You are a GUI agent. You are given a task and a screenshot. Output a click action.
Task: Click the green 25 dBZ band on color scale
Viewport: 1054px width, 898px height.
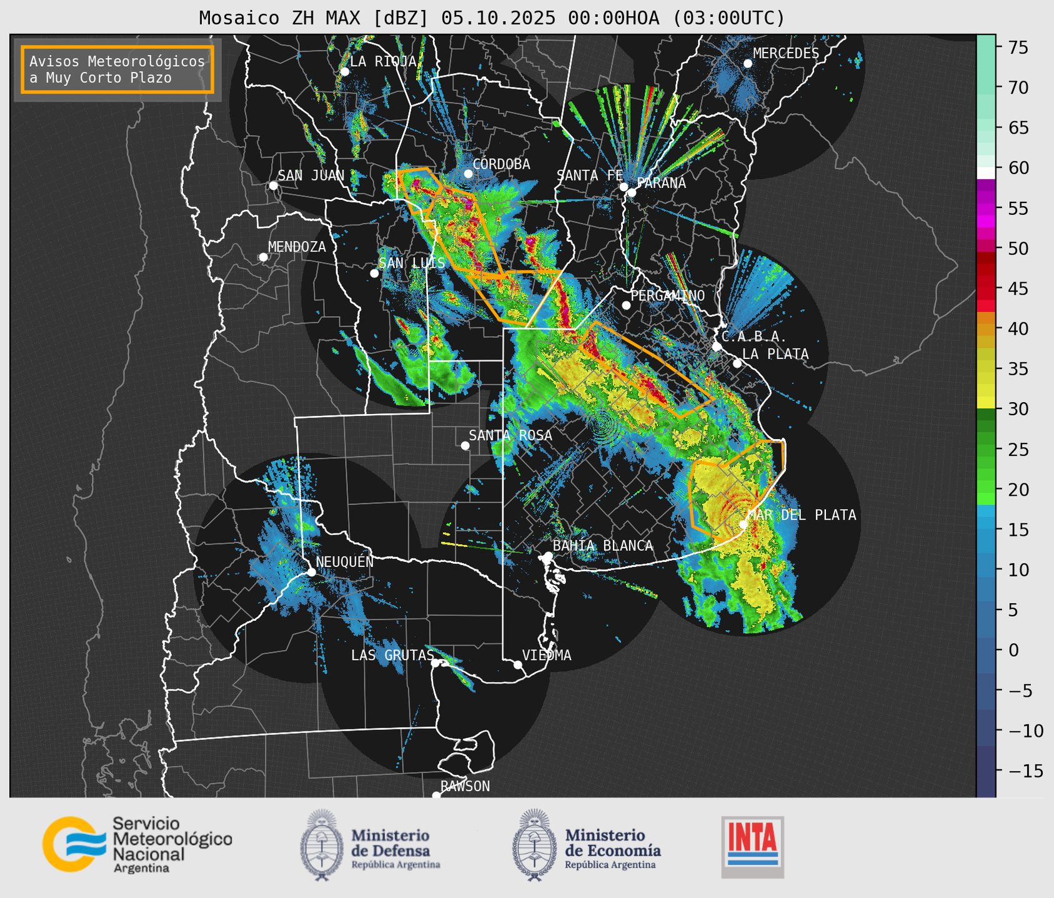986,450
